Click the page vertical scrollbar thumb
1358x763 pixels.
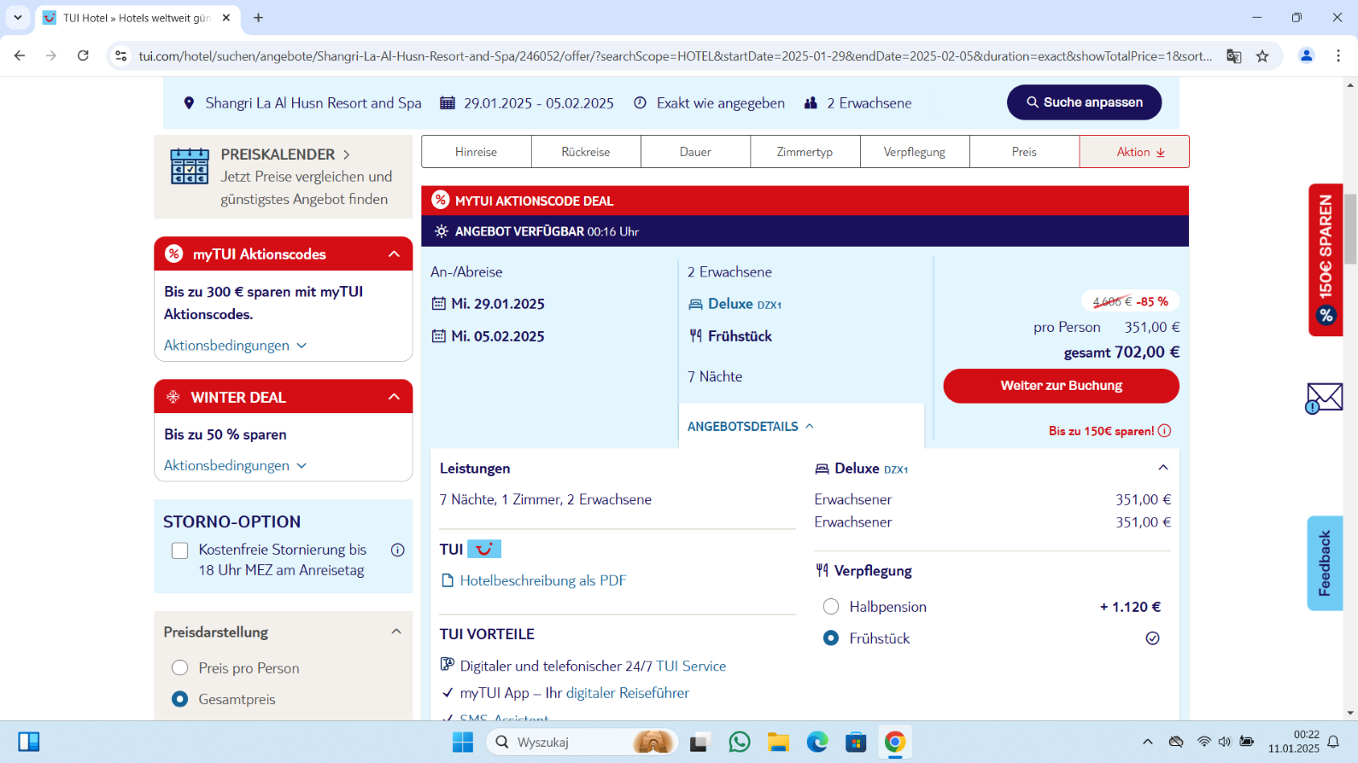[x=1350, y=229]
